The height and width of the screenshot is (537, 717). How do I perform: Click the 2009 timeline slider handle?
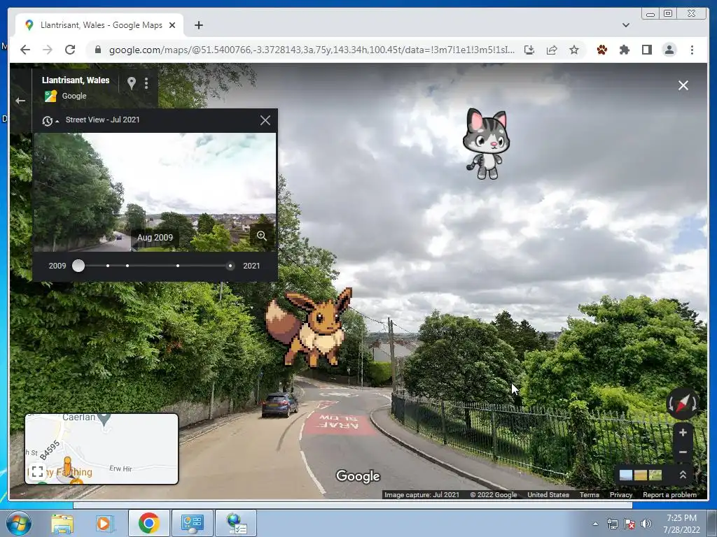78,266
